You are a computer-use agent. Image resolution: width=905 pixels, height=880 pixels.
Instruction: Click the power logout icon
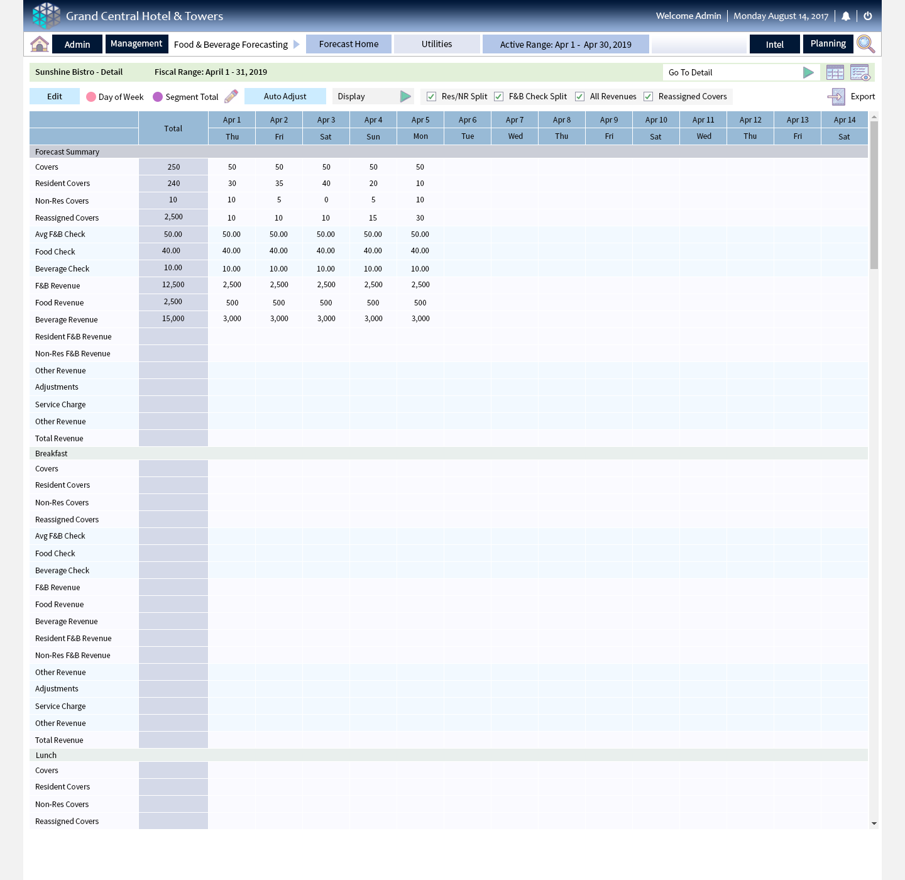coord(868,16)
